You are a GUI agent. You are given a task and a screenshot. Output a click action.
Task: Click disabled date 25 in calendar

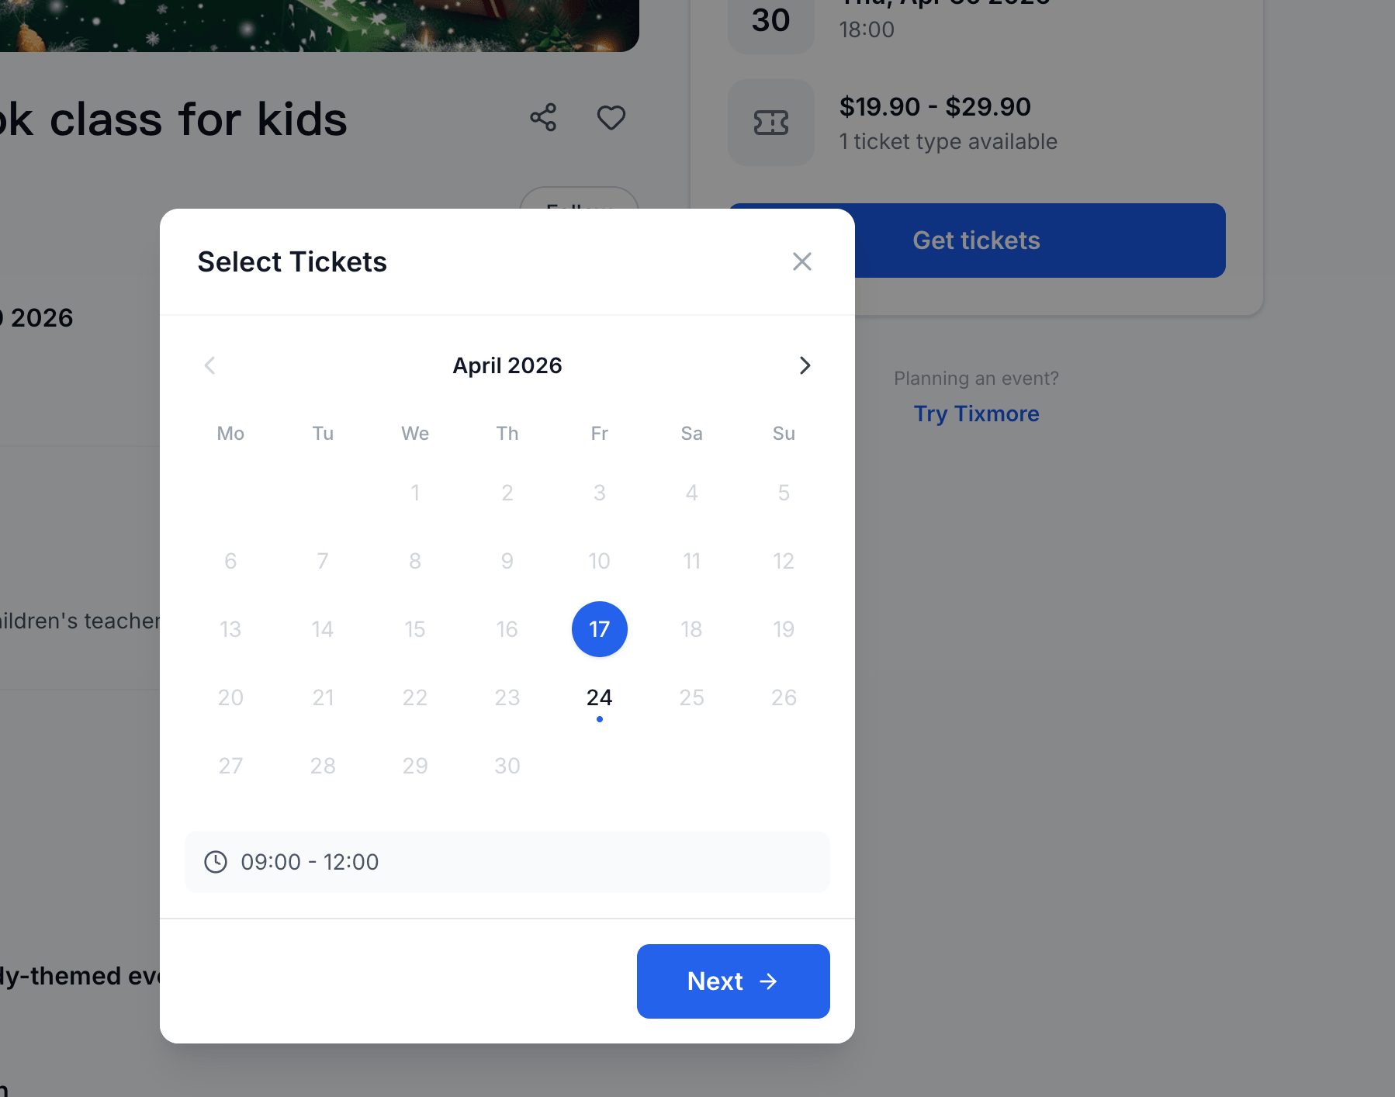coord(691,697)
